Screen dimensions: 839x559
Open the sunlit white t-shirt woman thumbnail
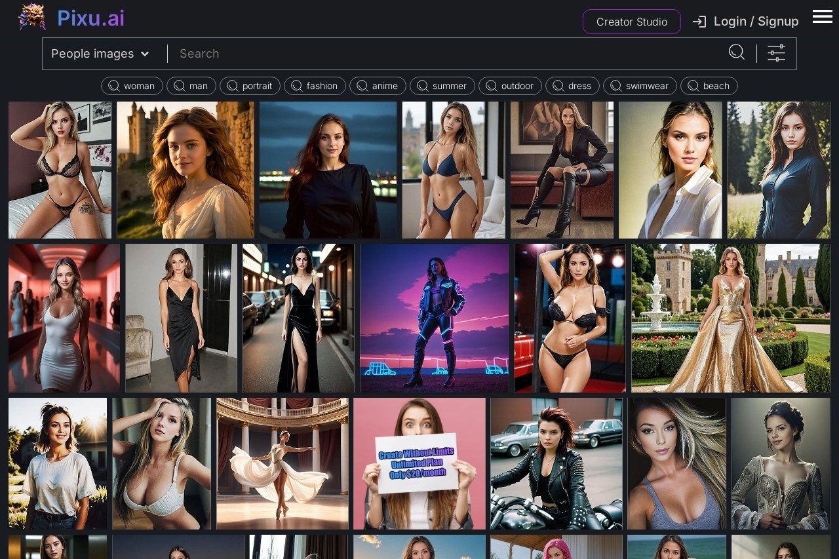pos(58,463)
